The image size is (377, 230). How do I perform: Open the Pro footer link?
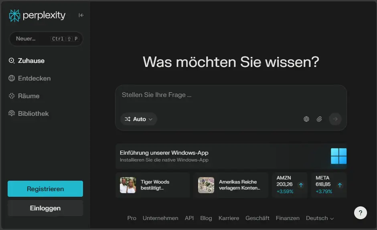pos(132,218)
